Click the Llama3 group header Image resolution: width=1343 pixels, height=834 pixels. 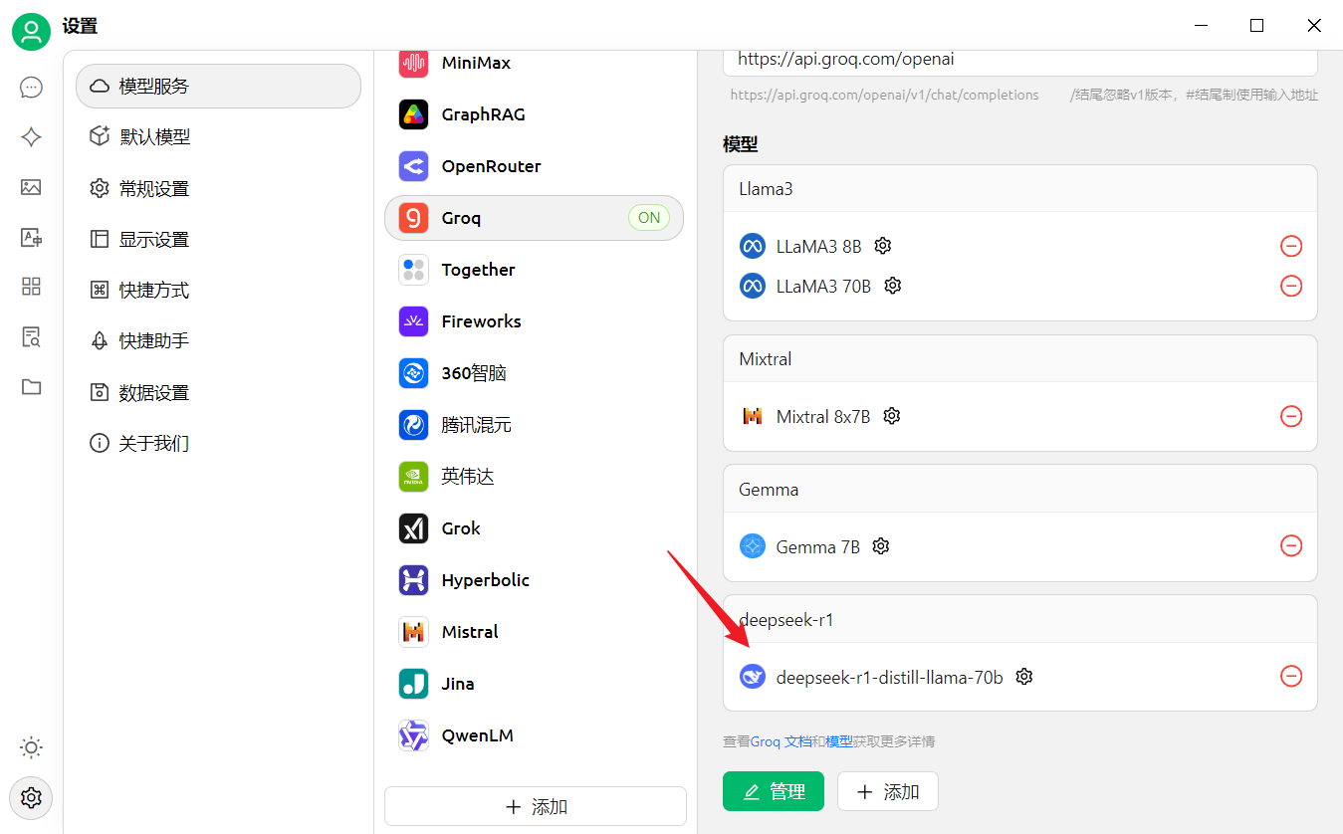click(1020, 189)
